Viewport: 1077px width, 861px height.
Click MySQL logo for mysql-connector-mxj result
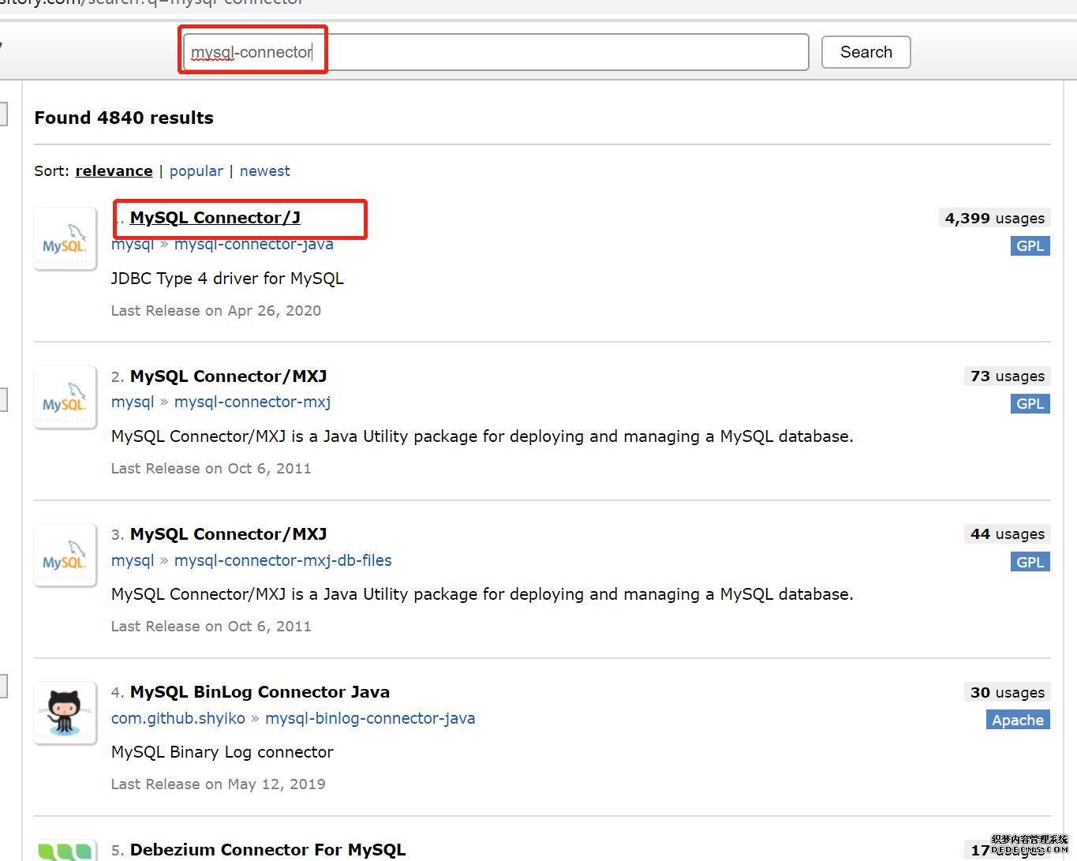tap(65, 397)
